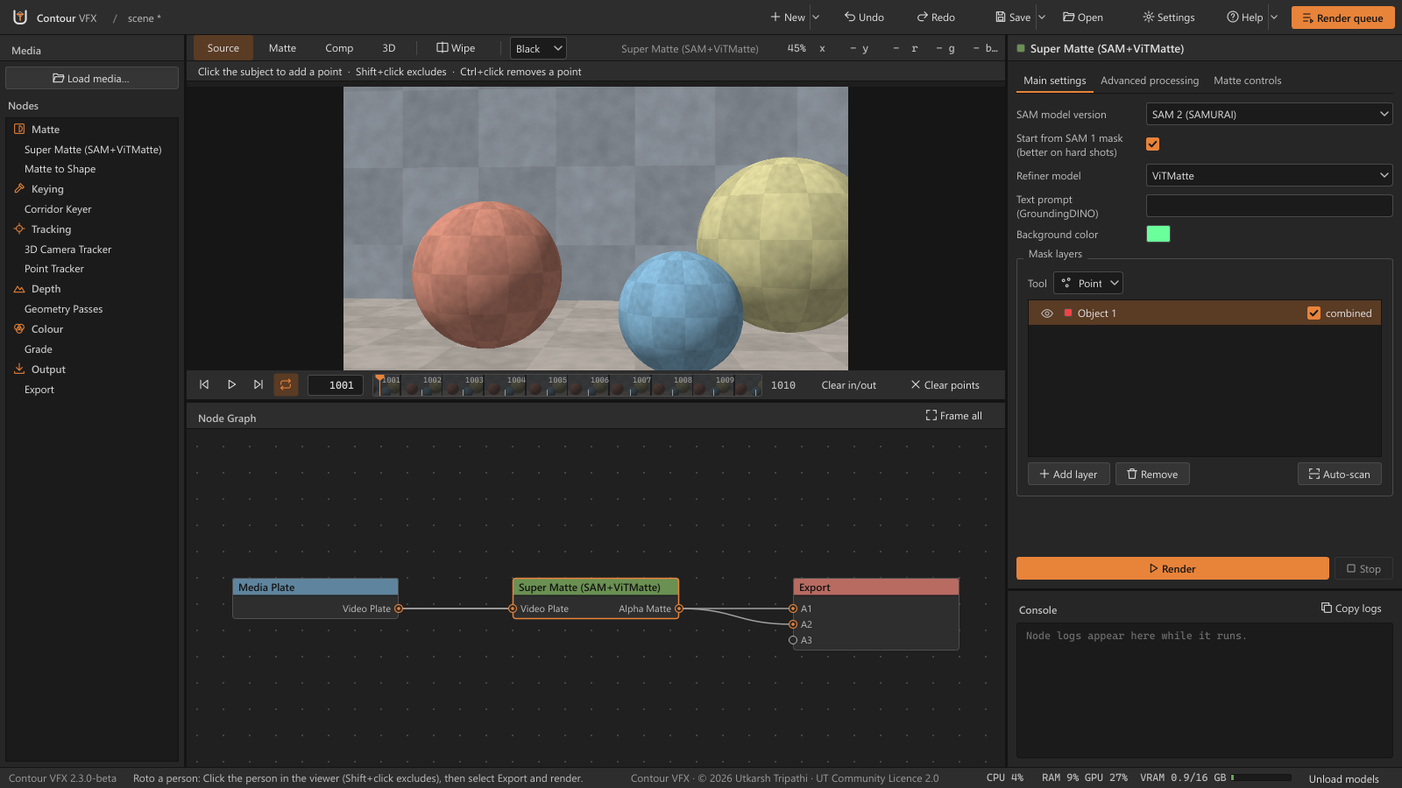Open Refiner model dropdown
The image size is (1402, 788).
tap(1269, 176)
